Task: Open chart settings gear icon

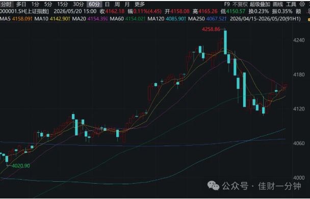Action: point(302,4)
